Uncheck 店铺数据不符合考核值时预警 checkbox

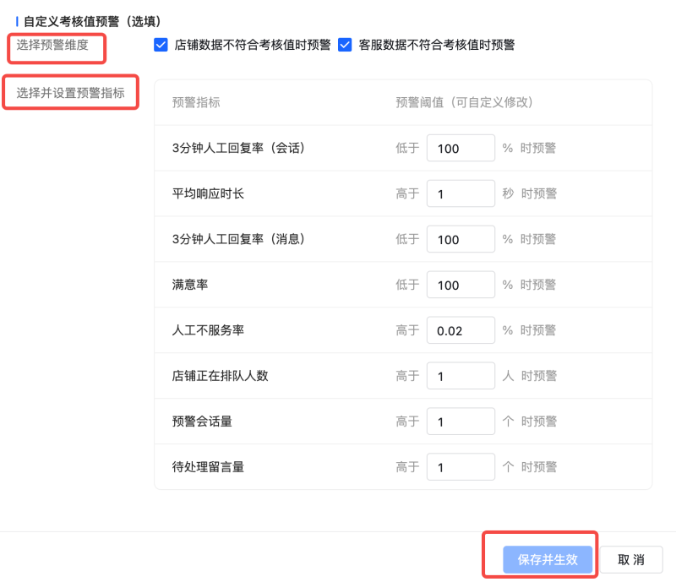click(x=161, y=45)
